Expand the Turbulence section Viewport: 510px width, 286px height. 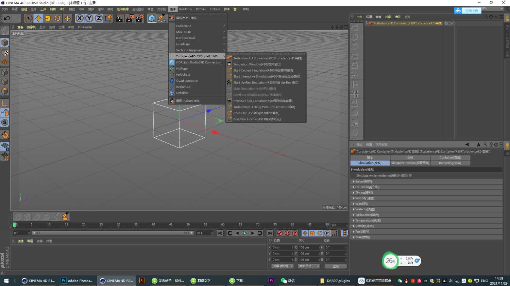pos(426,215)
